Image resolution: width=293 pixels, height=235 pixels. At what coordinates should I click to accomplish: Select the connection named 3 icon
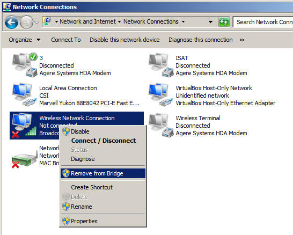[25, 65]
